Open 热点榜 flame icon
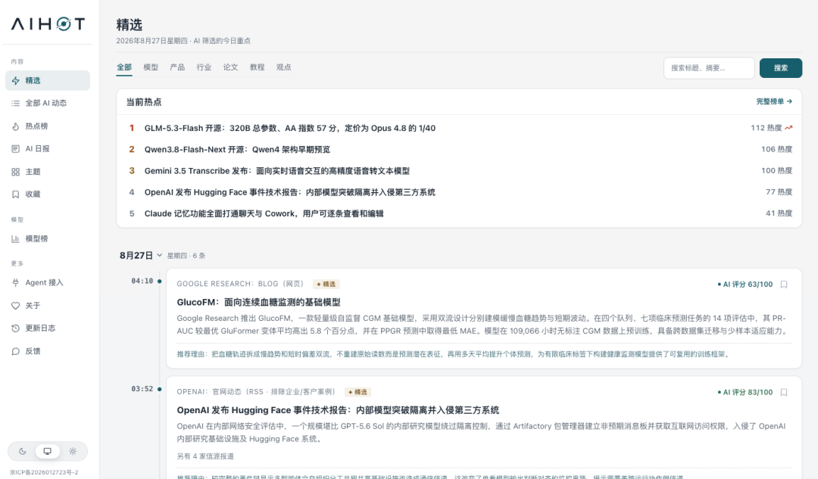The height and width of the screenshot is (479, 818). (x=16, y=126)
